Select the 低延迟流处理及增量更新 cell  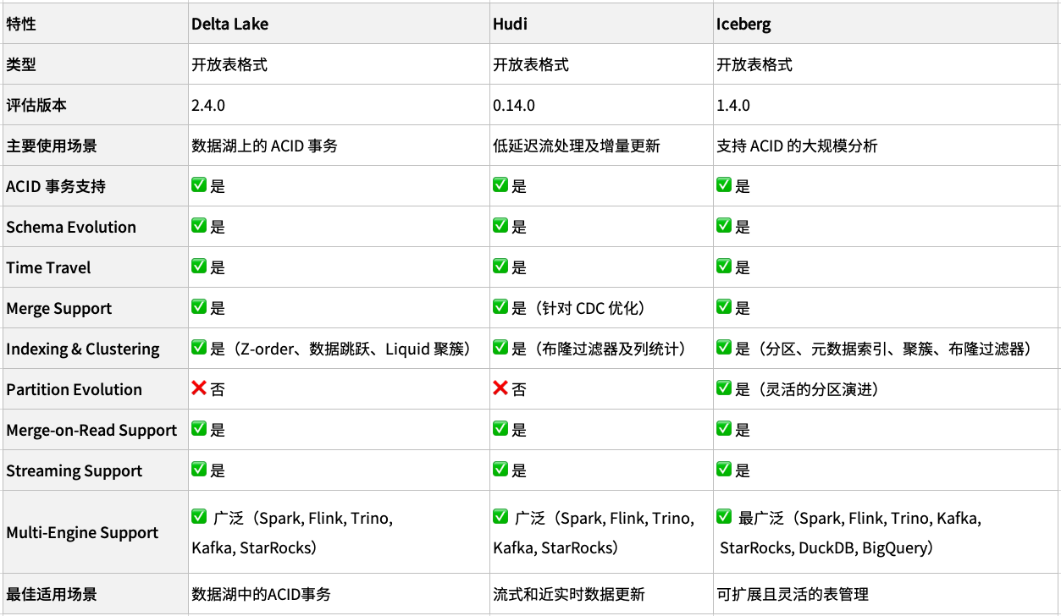click(x=577, y=146)
